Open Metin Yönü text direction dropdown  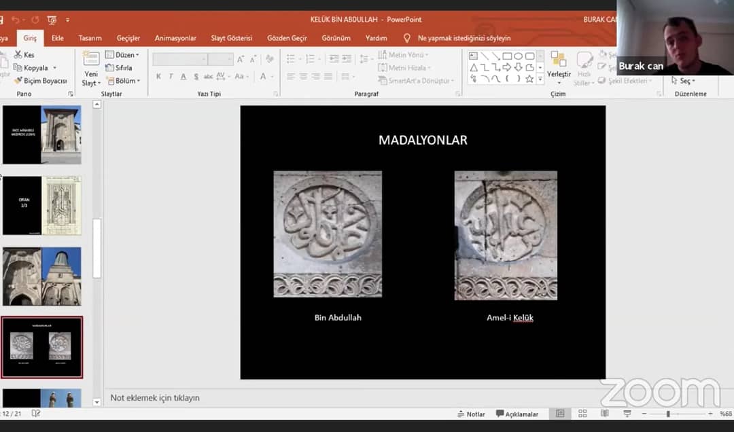[x=403, y=55]
